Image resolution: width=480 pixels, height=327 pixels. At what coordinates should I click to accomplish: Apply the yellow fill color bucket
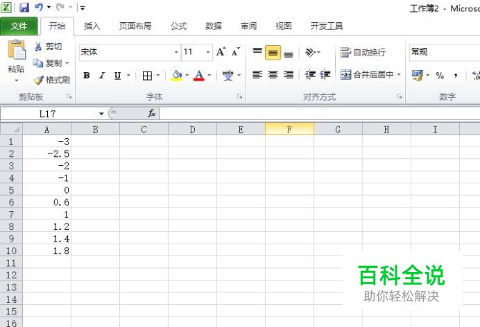pyautogui.click(x=177, y=76)
